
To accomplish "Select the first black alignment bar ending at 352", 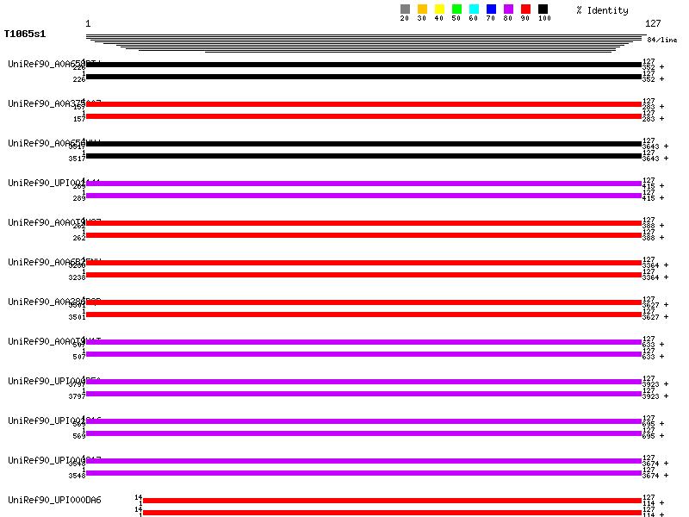I will 363,65.
